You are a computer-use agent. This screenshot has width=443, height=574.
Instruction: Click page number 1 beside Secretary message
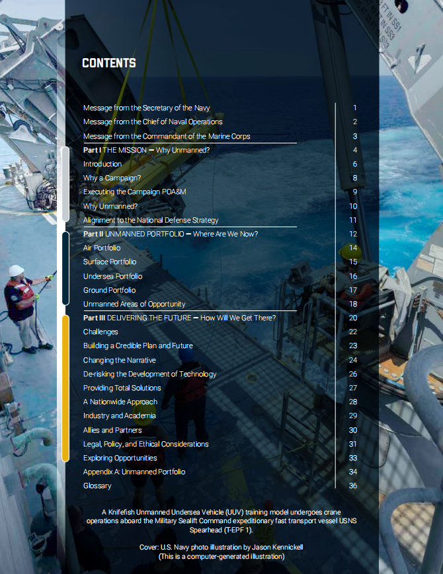tap(354, 108)
